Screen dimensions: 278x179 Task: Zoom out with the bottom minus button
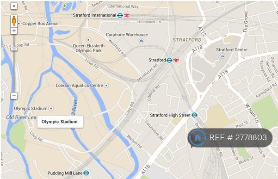pos(14,96)
